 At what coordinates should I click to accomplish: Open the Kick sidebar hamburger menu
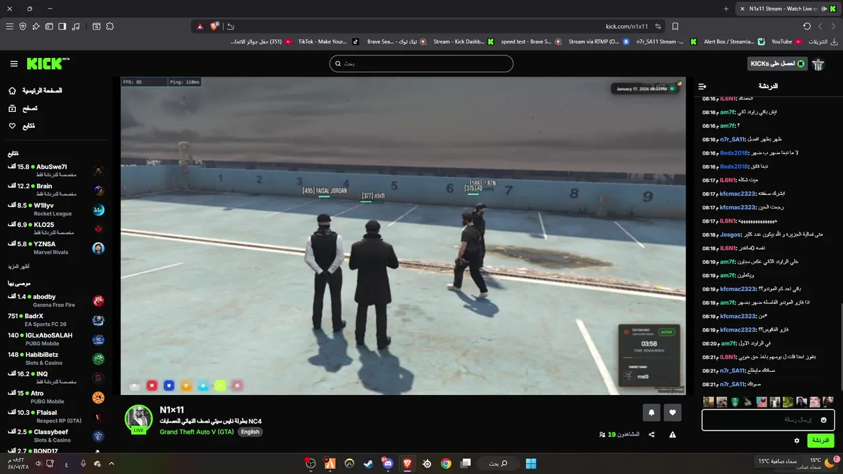[14, 64]
